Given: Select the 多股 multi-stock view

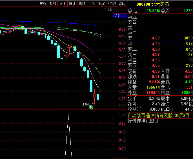Looking at the screenshot, I should (62, 3).
